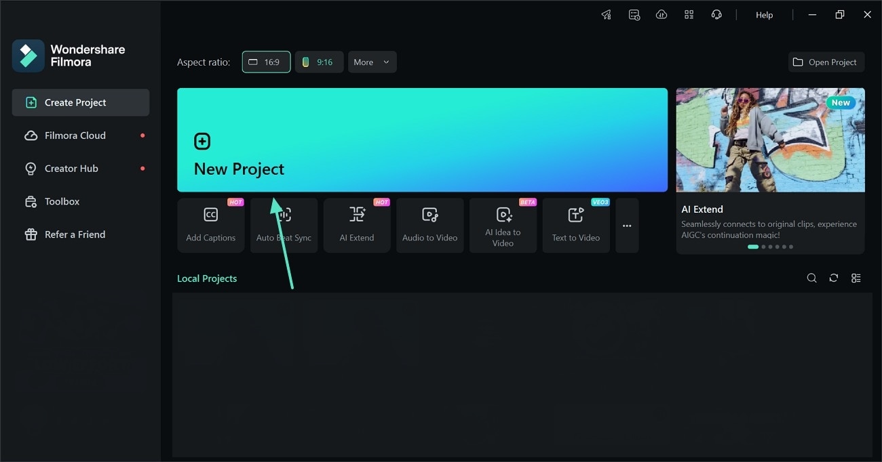The height and width of the screenshot is (462, 882).
Task: Change project list to detailed view
Action: point(856,278)
